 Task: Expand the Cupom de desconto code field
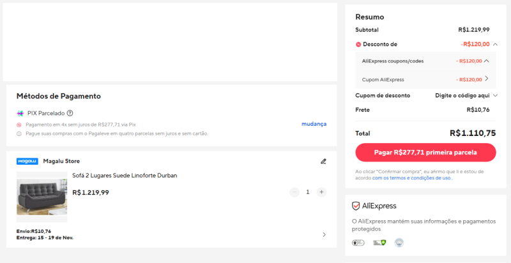point(495,96)
